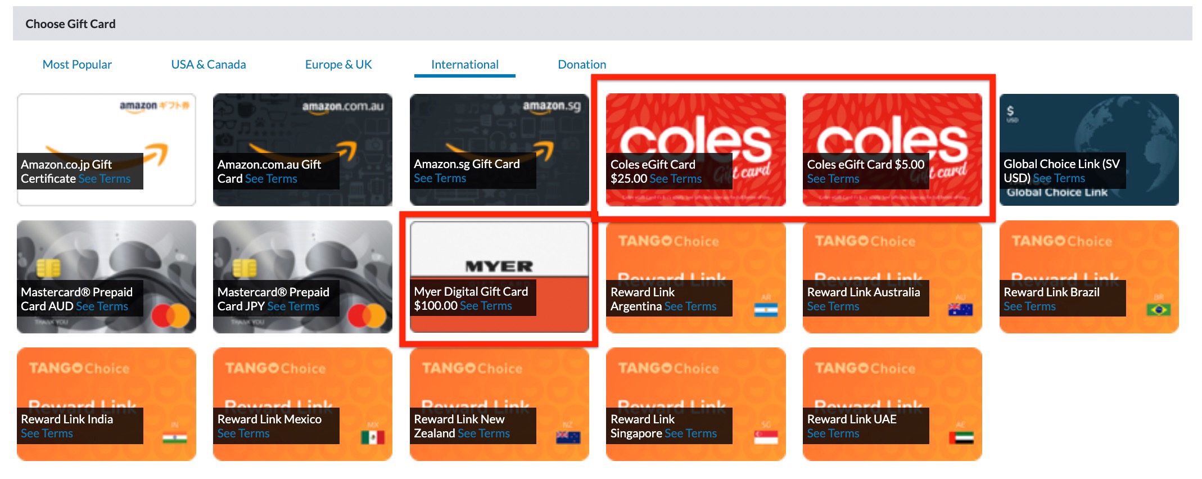Open See Terms for Amazon.com.au Gift Card
1202x479 pixels.
271,179
